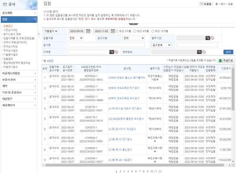Expand the 비공개수의협상 sidebar menu
This screenshot has width=236, height=174.
19,73
